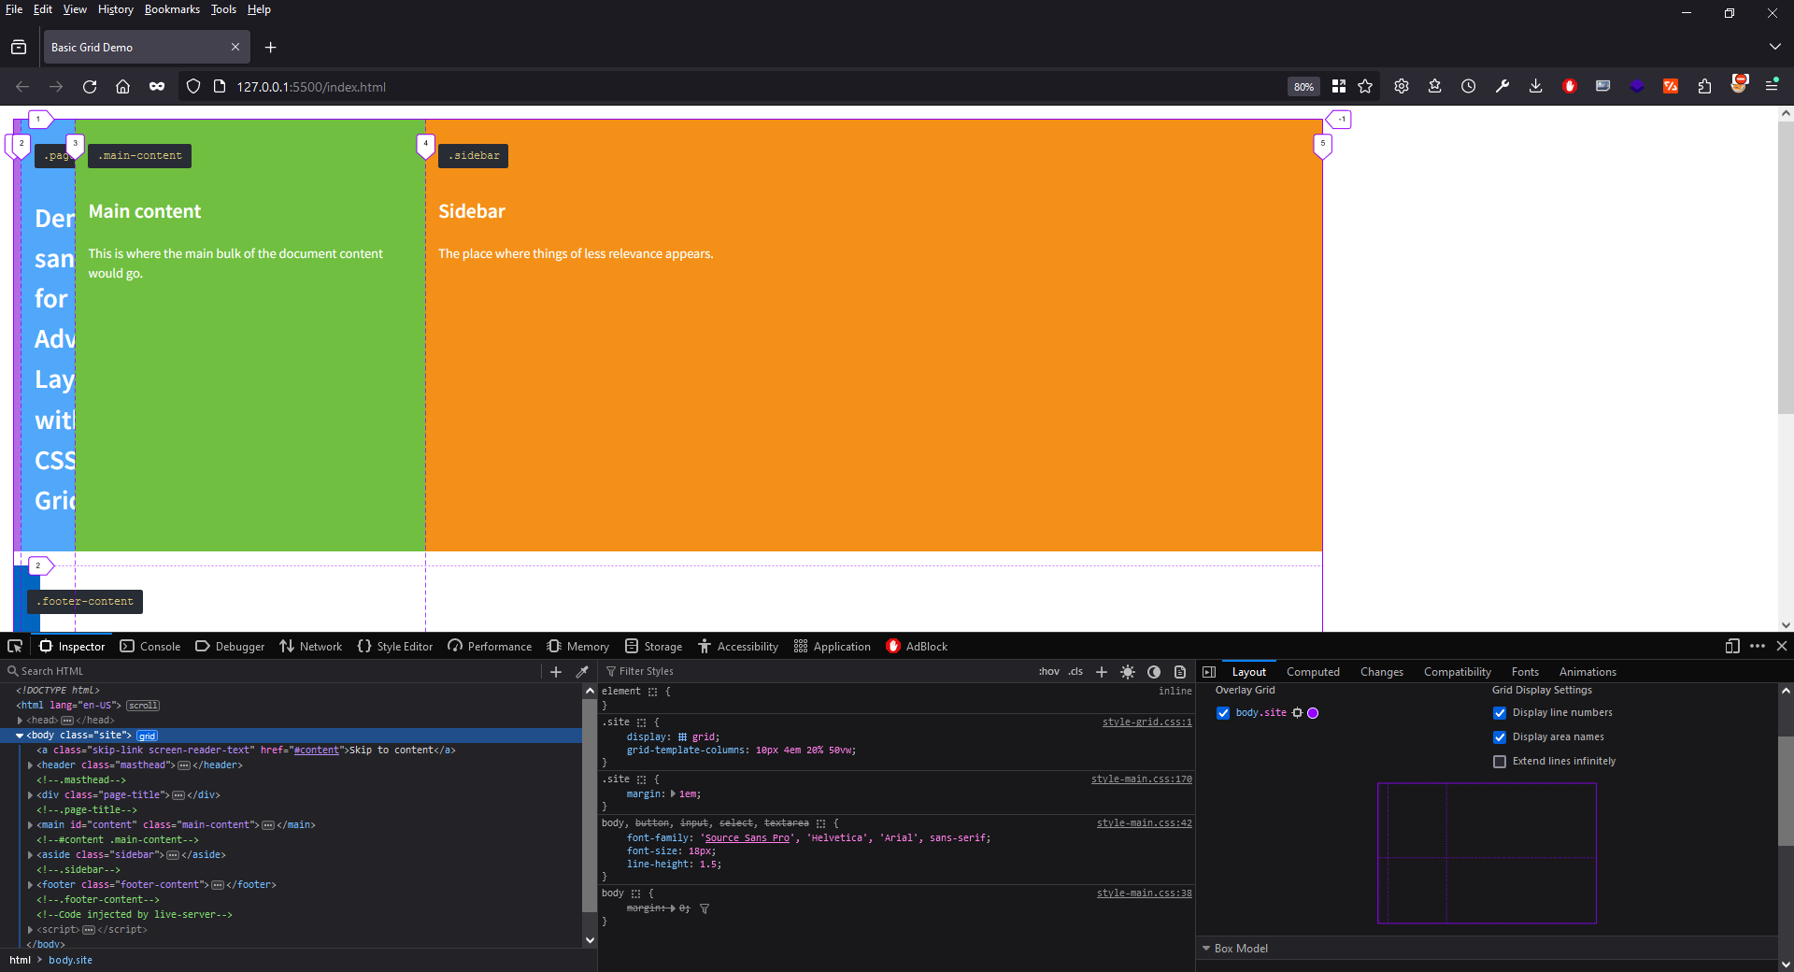Viewport: 1794px width, 972px height.
Task: Collapse the Box Model section
Action: click(x=1206, y=949)
